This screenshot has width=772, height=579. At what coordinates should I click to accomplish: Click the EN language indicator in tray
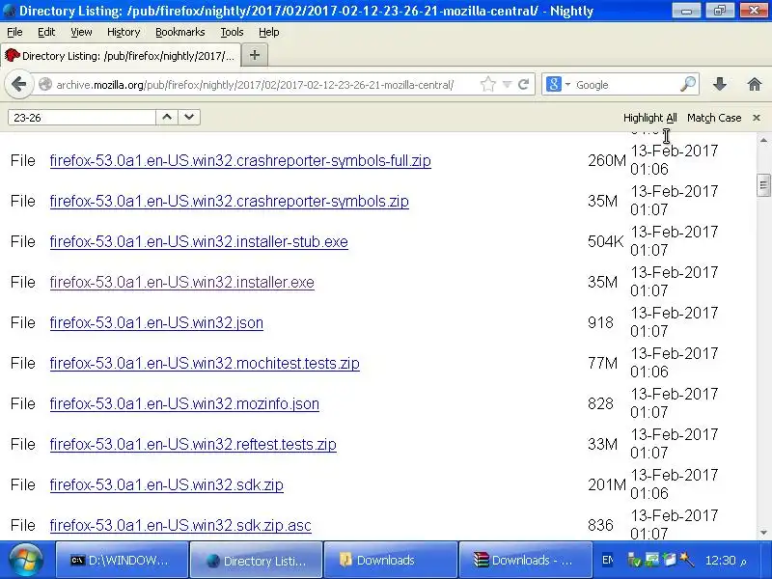(608, 561)
